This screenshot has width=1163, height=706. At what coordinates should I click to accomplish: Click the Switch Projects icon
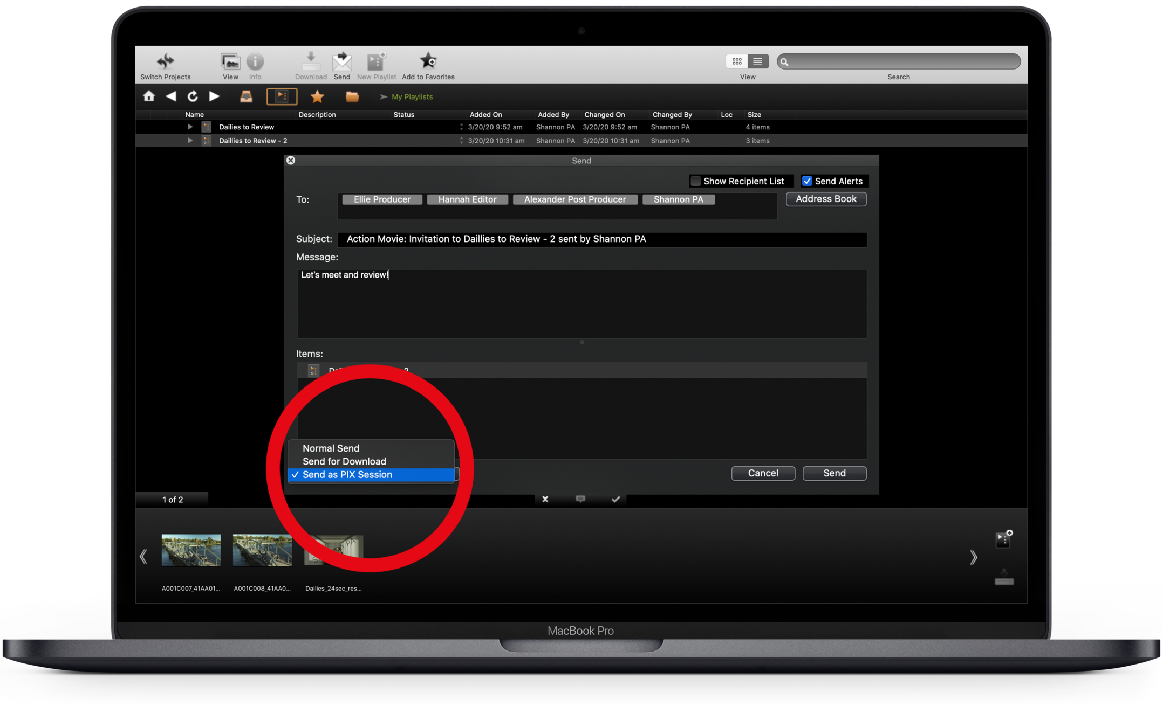166,60
